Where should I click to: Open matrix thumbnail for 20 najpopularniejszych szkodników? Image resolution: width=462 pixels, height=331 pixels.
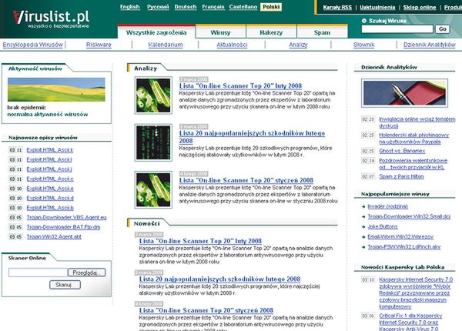(153, 142)
